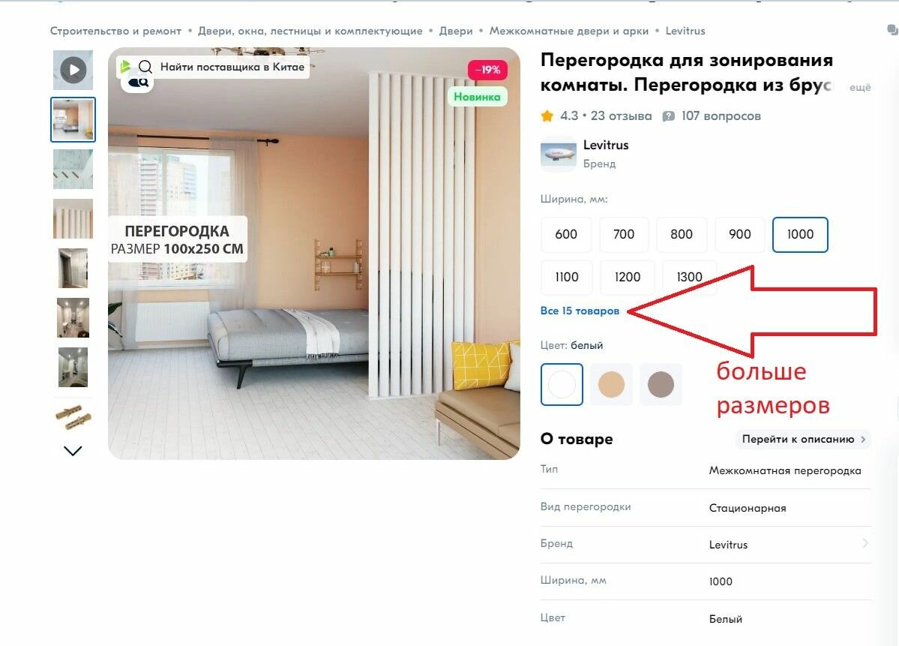Choose the beige color swatch

click(x=611, y=384)
